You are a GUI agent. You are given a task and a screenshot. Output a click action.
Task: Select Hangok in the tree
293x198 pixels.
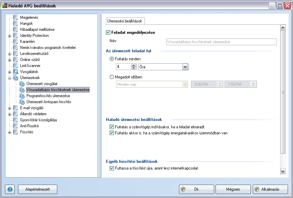[26, 23]
